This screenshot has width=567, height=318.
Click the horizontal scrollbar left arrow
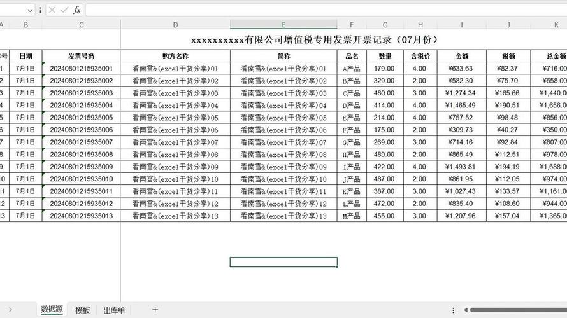tap(466, 310)
